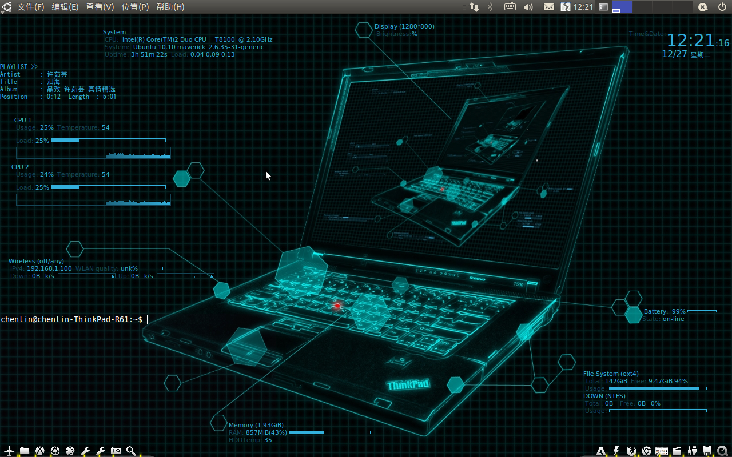Open the calendar icon labeled 21
Image resolution: width=732 pixels, height=457 pixels.
[x=707, y=451]
